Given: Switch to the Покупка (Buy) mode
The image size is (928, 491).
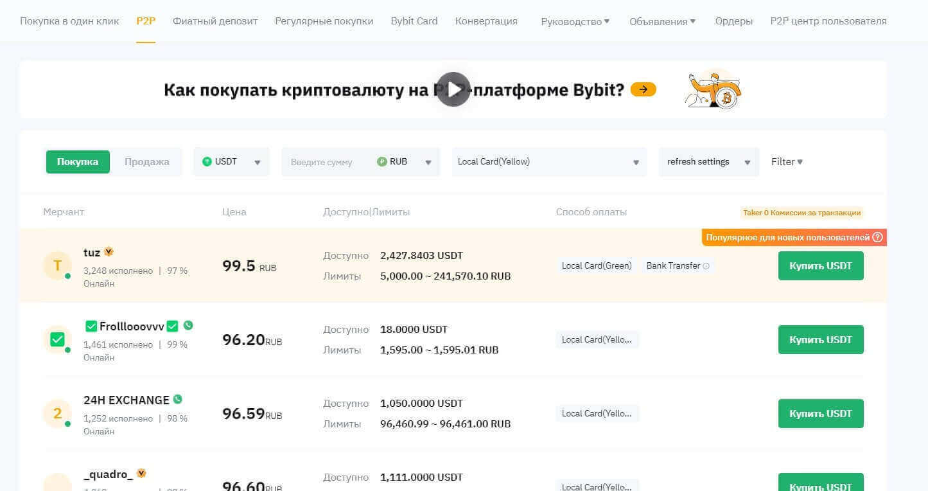Looking at the screenshot, I should pyautogui.click(x=78, y=162).
